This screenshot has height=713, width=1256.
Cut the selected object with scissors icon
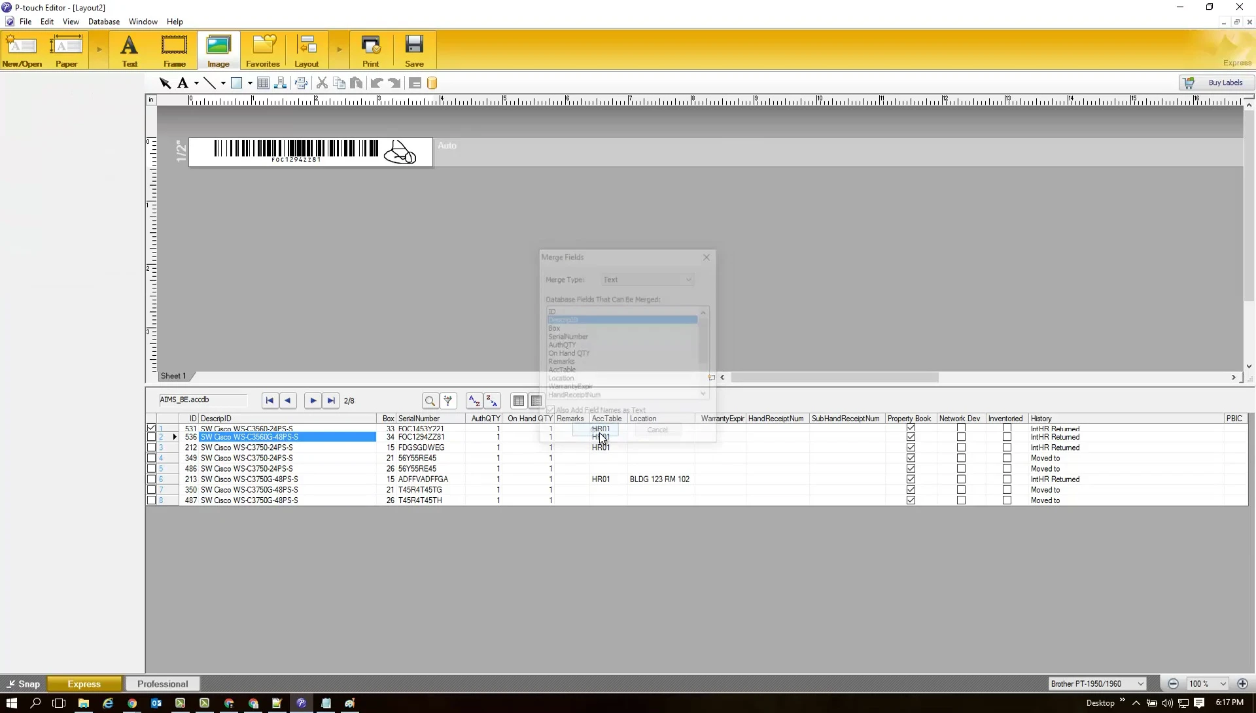click(x=322, y=83)
